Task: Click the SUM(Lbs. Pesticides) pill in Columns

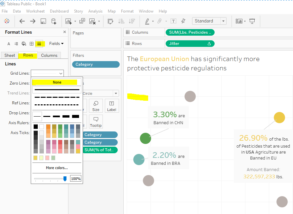Action: [x=190, y=32]
